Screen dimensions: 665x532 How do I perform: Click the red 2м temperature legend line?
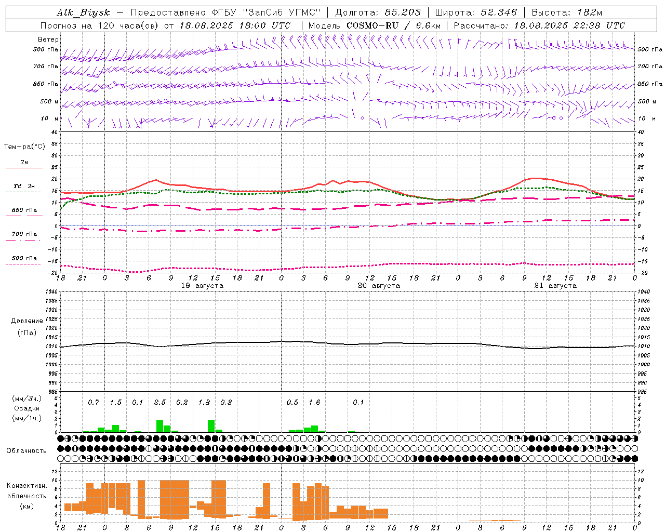24,168
